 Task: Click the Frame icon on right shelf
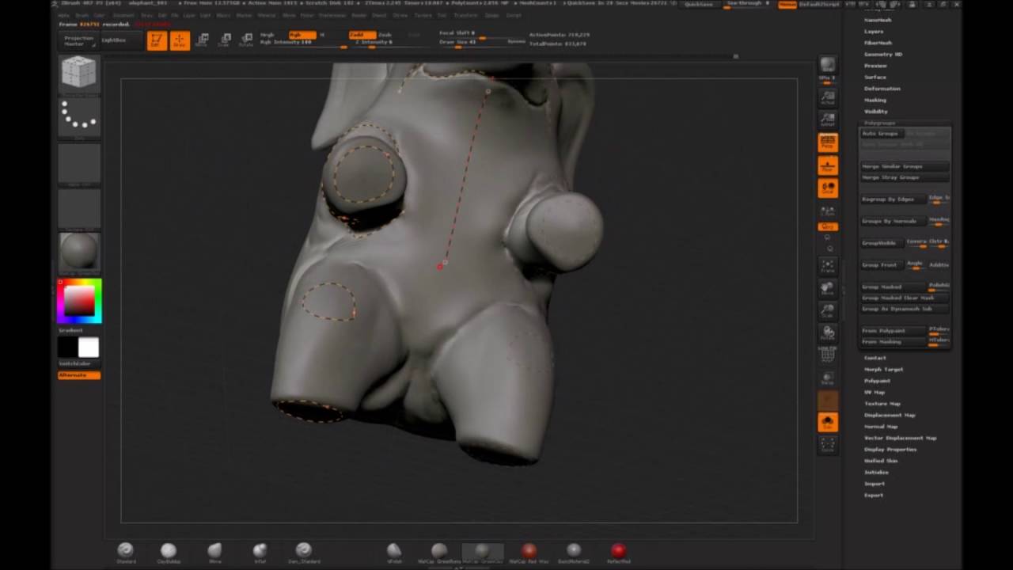click(x=827, y=266)
